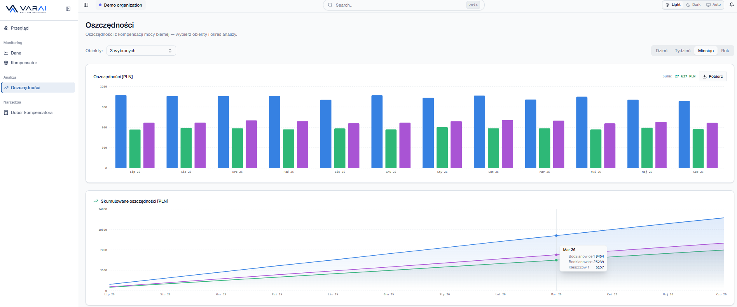
Task: Click the VARAI logo
Action: tap(26, 9)
